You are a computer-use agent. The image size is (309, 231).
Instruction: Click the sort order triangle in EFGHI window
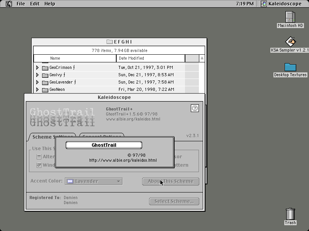click(202, 59)
